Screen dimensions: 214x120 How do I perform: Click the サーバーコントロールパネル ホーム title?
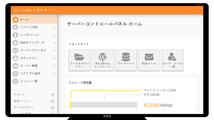(x=104, y=24)
